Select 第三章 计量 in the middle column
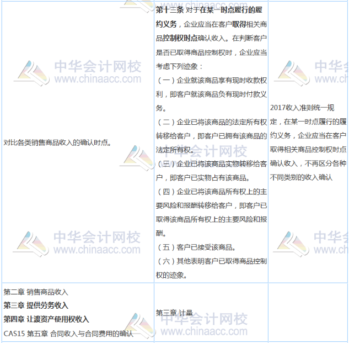349x343 pixels. [174, 313]
